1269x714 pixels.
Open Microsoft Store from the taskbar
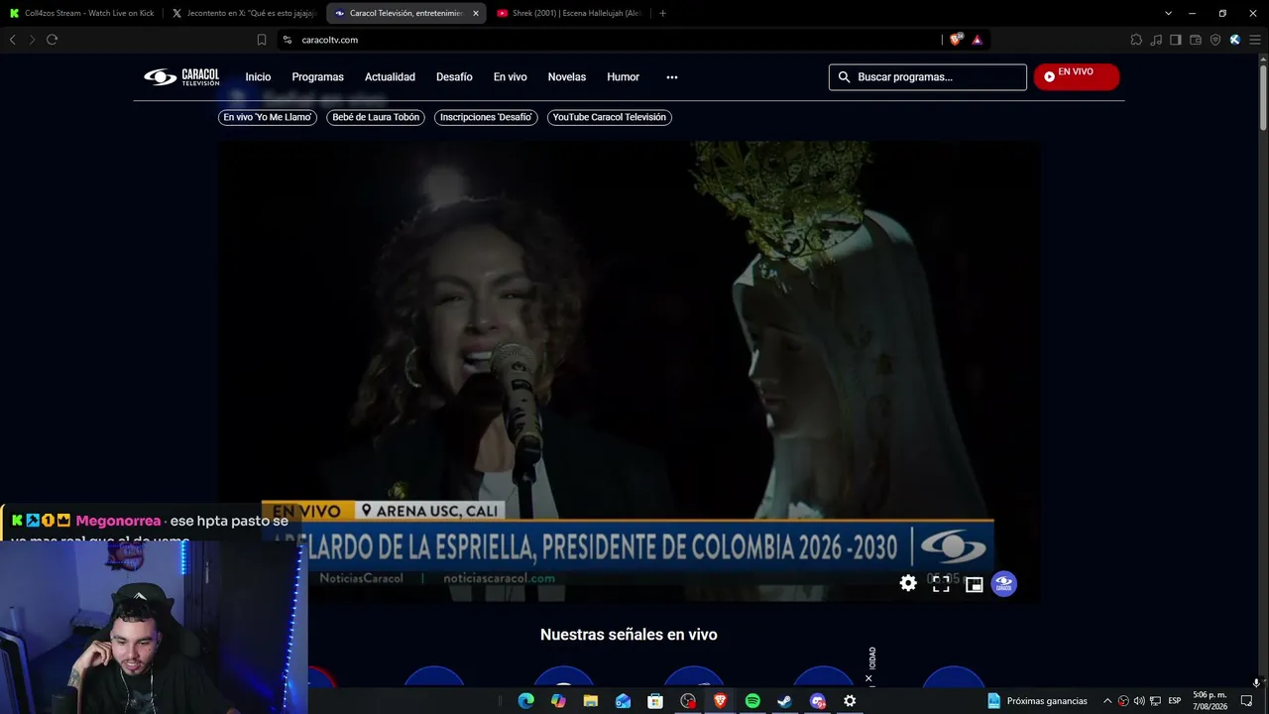click(655, 701)
